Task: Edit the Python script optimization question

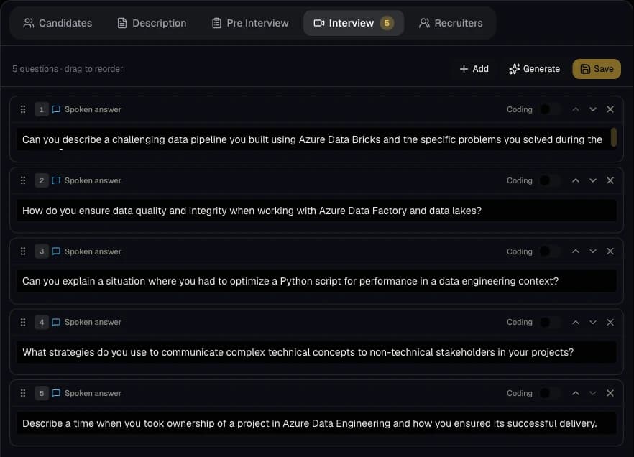Action: pyautogui.click(x=316, y=281)
